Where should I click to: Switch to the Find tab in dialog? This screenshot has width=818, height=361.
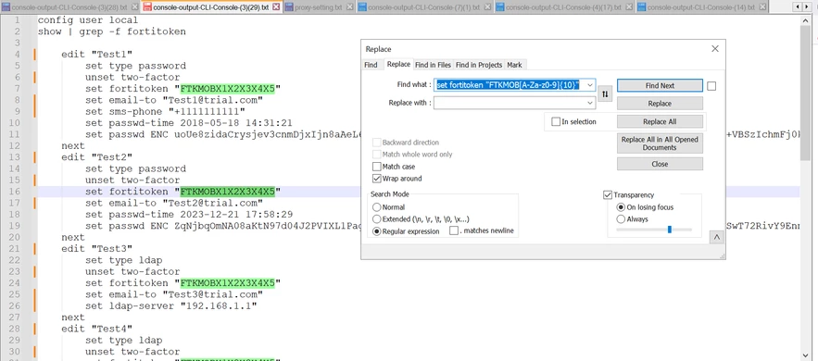point(371,65)
